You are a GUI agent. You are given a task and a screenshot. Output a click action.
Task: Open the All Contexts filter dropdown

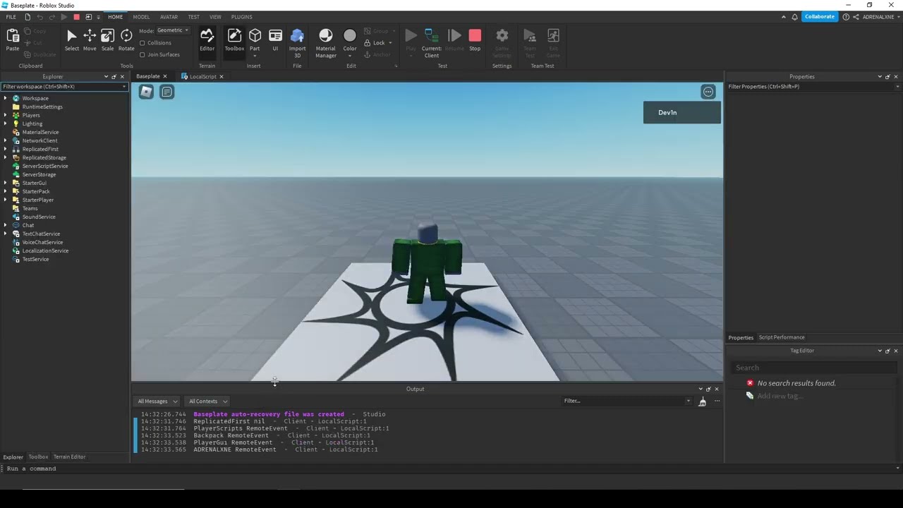pos(207,401)
